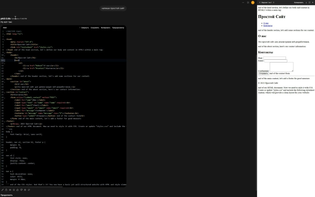Regenerate the response with the refresh icon
The width and height of the screenshot is (315, 197).
[x=29, y=190]
